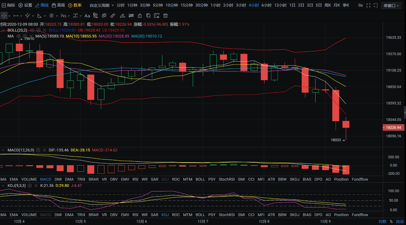Collapse the MACD panel chevron

[3, 150]
